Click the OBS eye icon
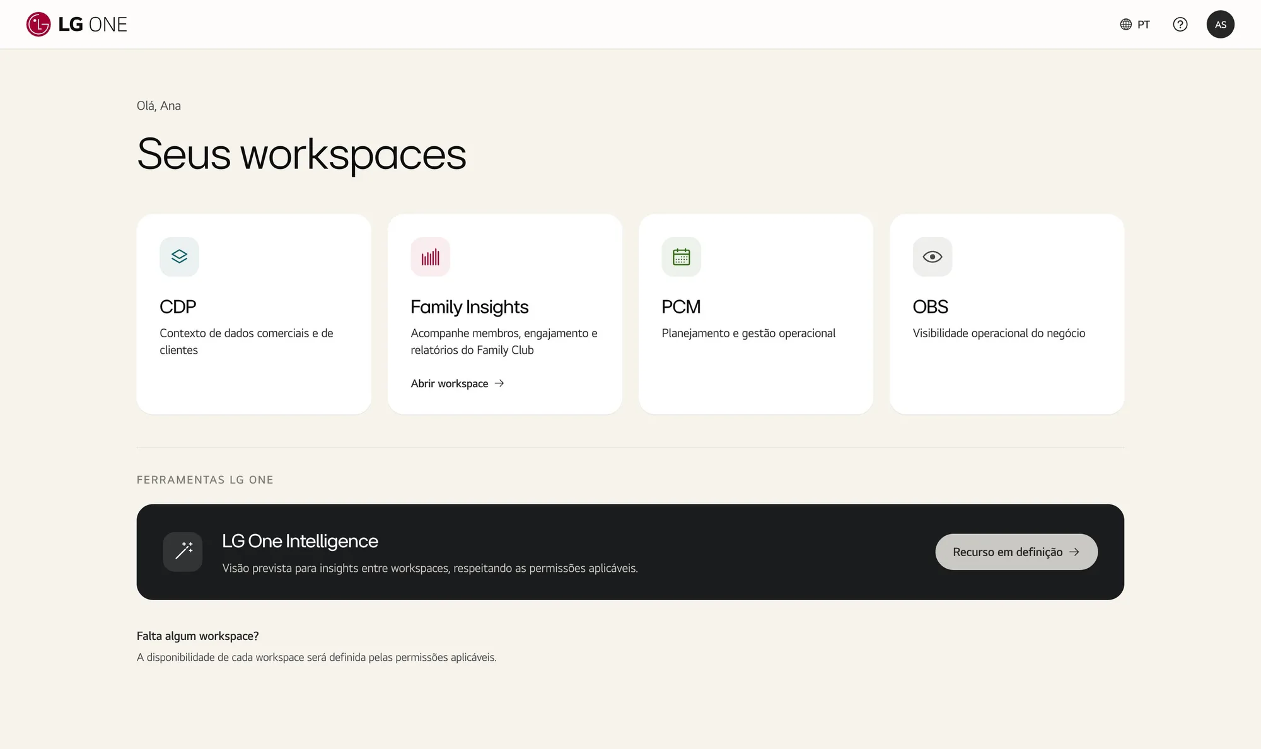 click(932, 257)
